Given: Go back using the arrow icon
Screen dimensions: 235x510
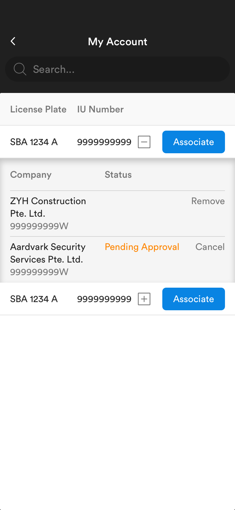Looking at the screenshot, I should [13, 41].
